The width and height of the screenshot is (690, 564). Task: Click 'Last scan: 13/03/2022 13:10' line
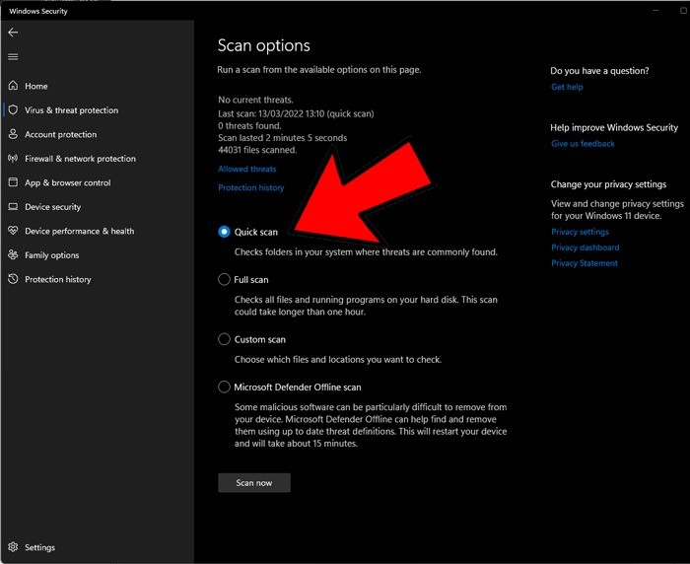point(296,113)
